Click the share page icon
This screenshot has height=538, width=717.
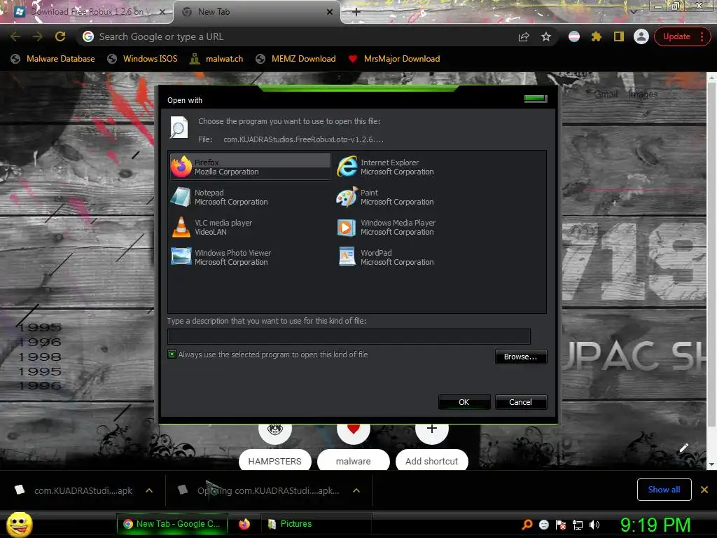click(x=524, y=36)
